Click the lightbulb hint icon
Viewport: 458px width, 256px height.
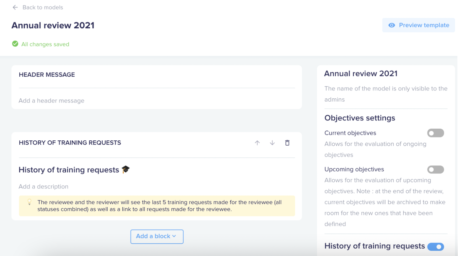[x=29, y=202]
